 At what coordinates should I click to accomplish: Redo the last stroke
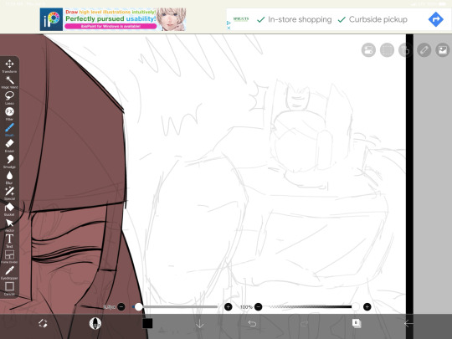tap(304, 323)
